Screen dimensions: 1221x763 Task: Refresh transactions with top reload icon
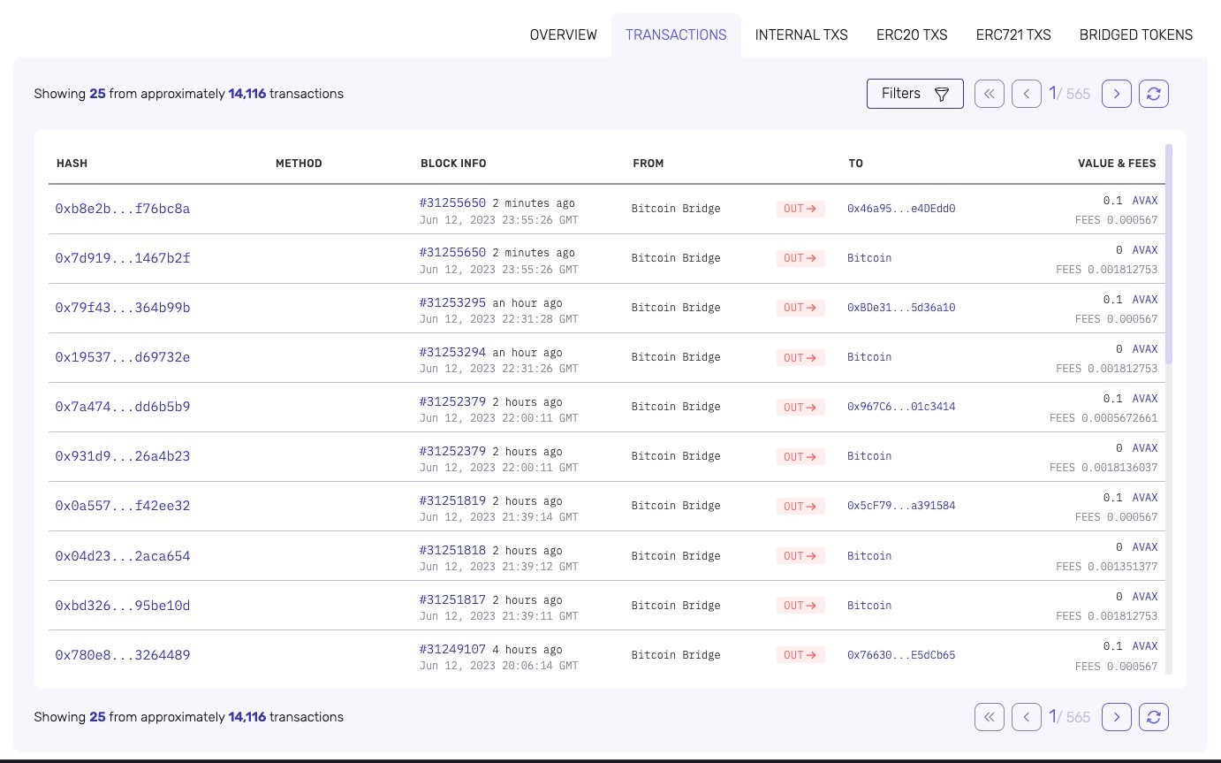(1154, 94)
